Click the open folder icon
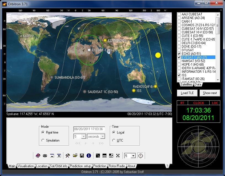The image size is (225, 176). [75, 156]
